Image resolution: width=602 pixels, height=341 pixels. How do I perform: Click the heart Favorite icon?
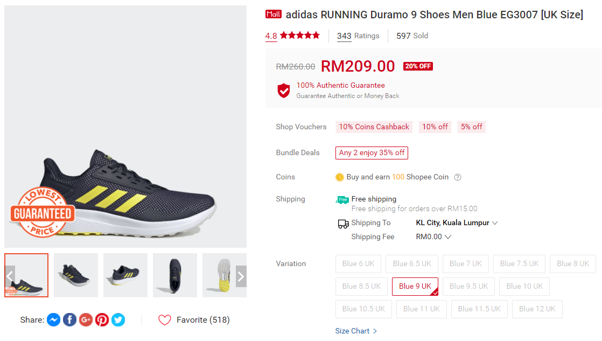point(165,320)
